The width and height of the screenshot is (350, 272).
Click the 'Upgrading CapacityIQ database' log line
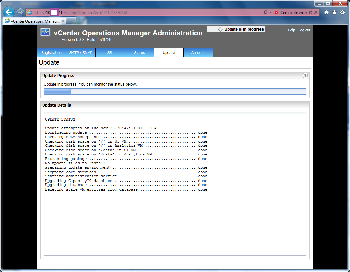coord(126,181)
